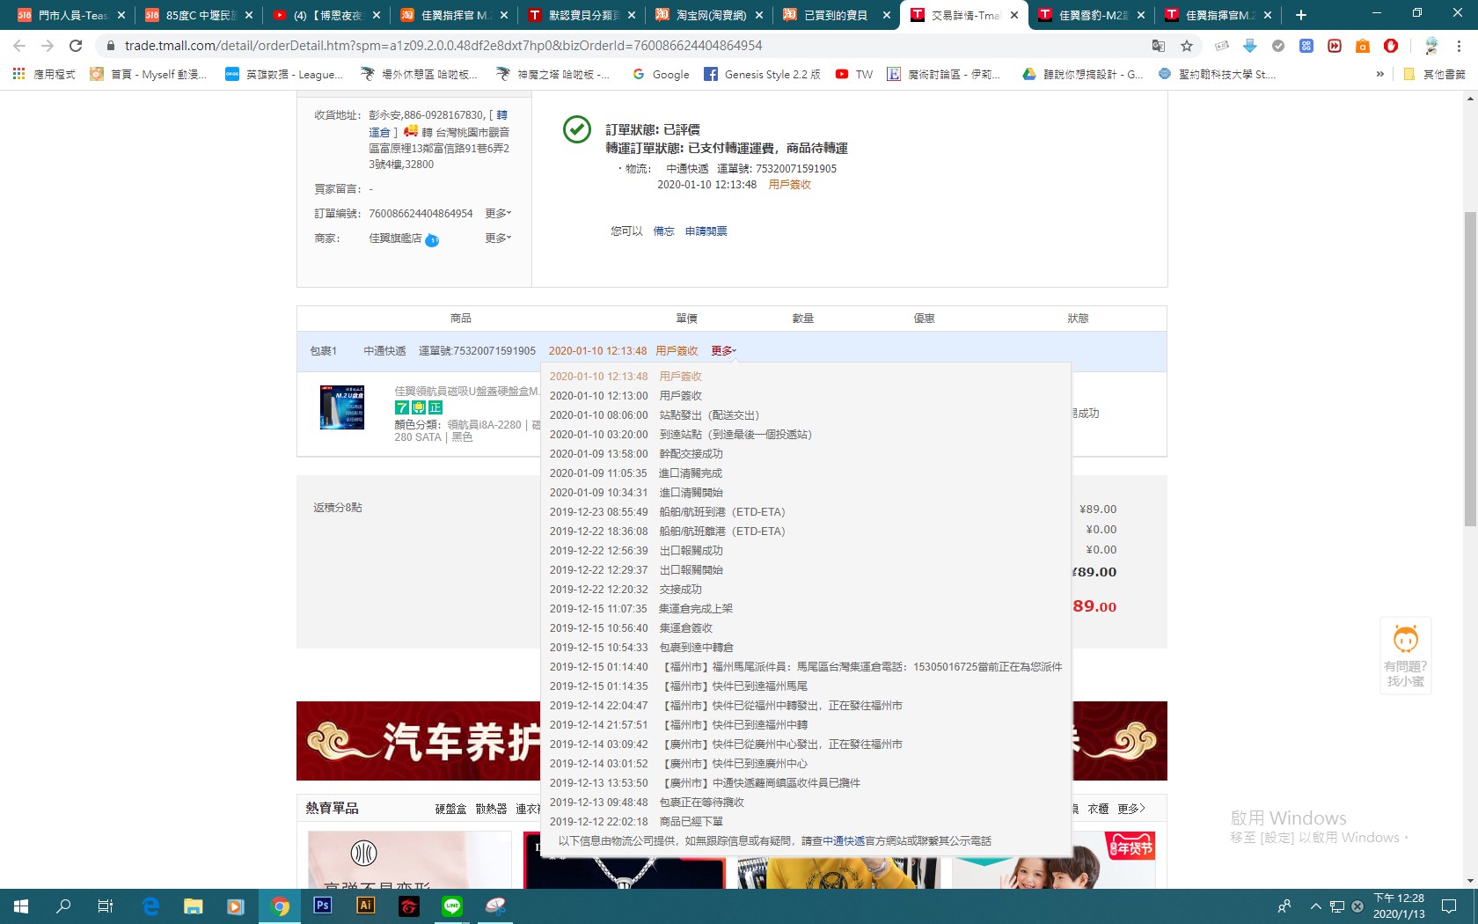
Task: Open the 年货节 badge on the product card
Action: pyautogui.click(x=1130, y=847)
